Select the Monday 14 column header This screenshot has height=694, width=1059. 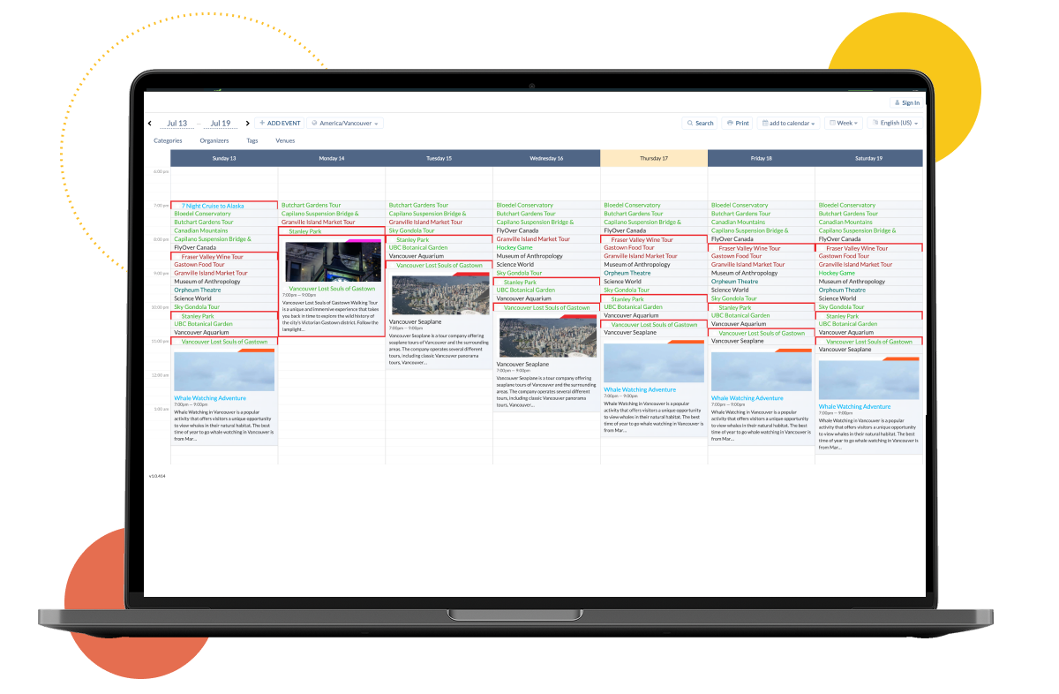pos(332,158)
